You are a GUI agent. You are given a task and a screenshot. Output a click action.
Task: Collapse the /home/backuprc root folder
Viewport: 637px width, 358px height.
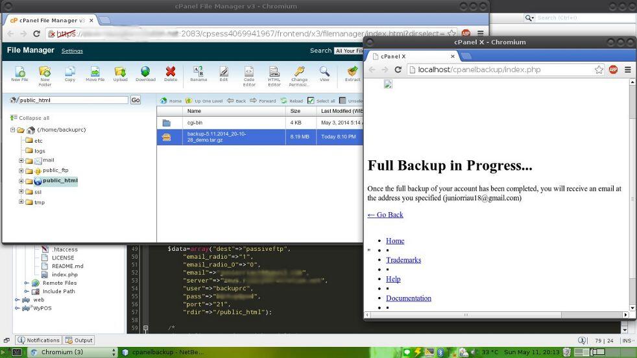(12, 130)
